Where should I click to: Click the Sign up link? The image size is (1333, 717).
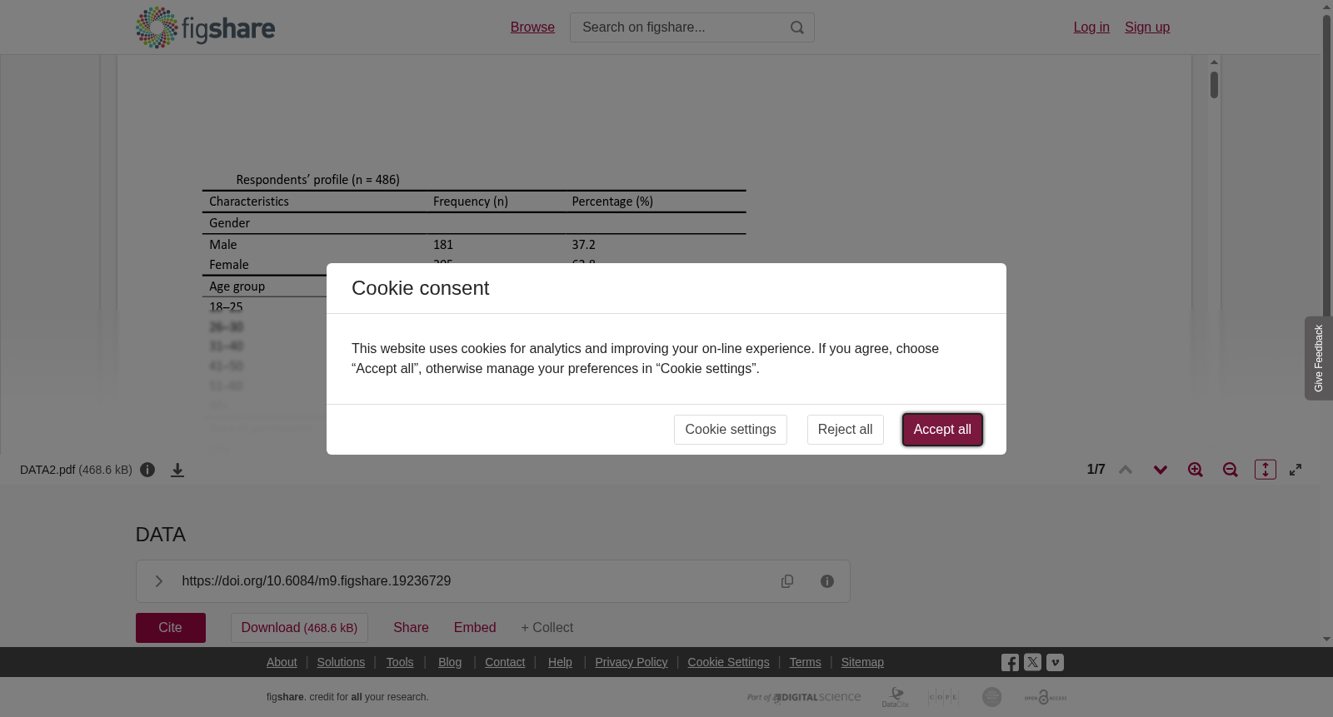coord(1147,27)
